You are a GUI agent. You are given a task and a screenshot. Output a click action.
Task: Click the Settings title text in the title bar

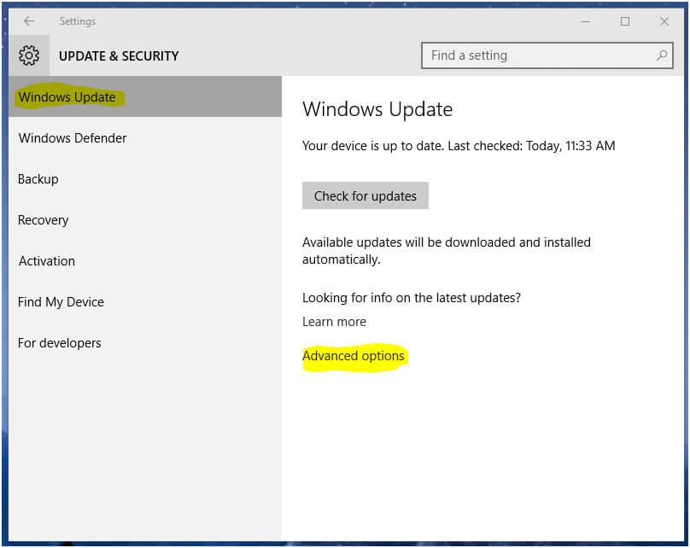tap(78, 21)
